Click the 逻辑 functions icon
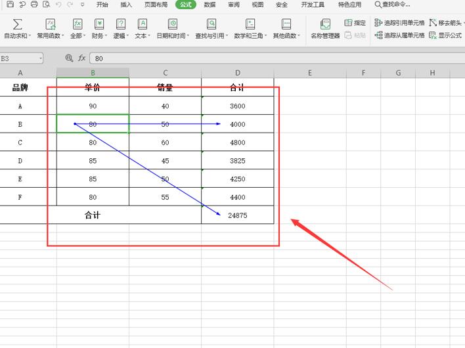This screenshot has width=465, height=348. coord(121,24)
